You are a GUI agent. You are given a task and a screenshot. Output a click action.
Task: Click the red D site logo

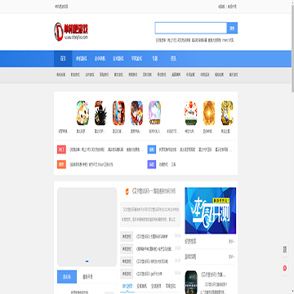click(x=71, y=32)
